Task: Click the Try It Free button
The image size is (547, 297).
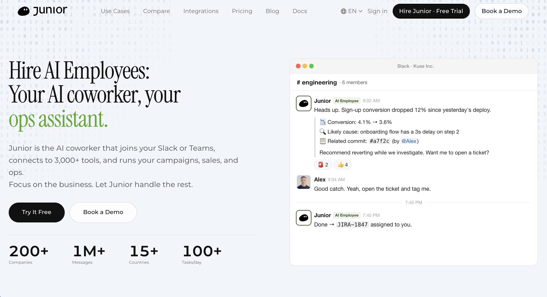Action: click(x=37, y=212)
